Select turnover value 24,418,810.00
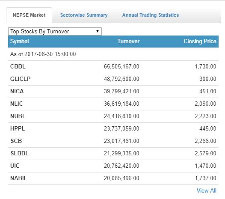This screenshot has width=225, height=199. pyautogui.click(x=121, y=116)
